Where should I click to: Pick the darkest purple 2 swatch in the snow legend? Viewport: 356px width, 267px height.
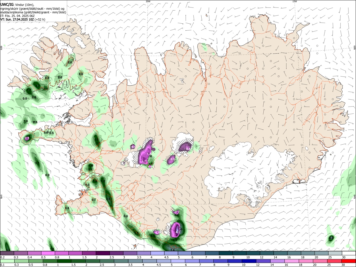point(103,253)
